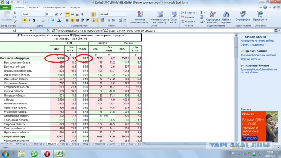Open the Общий number format dropdown
The image size is (281, 158).
126,14
